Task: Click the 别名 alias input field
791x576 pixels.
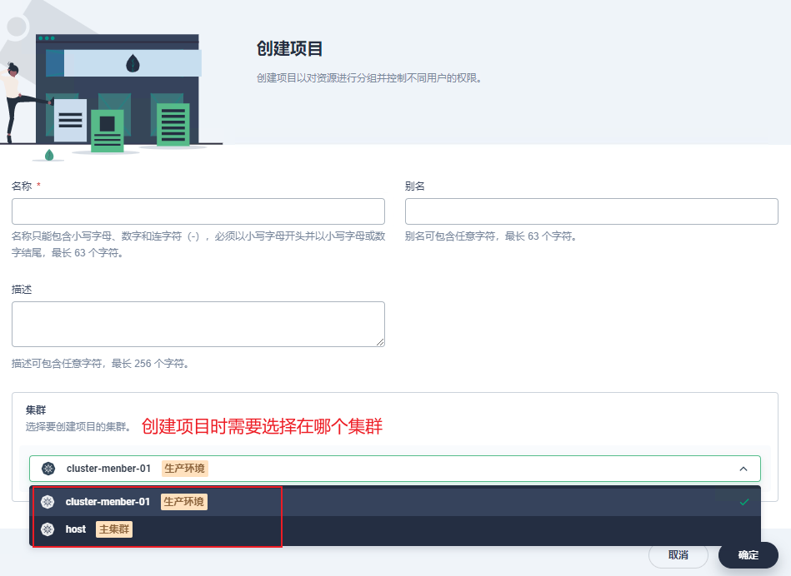Action: (x=591, y=211)
